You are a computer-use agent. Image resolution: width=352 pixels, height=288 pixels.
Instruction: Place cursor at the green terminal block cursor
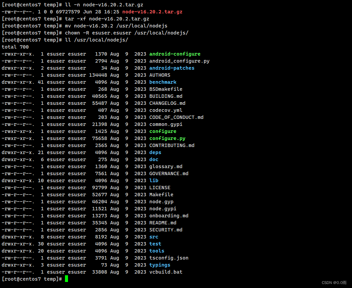(66, 278)
